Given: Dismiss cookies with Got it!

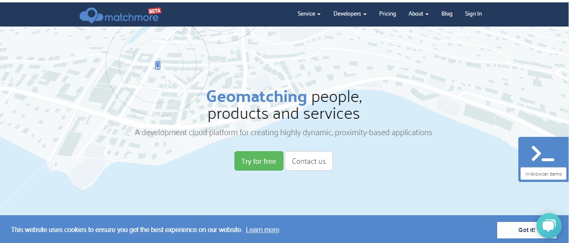Looking at the screenshot, I should 526,230.
